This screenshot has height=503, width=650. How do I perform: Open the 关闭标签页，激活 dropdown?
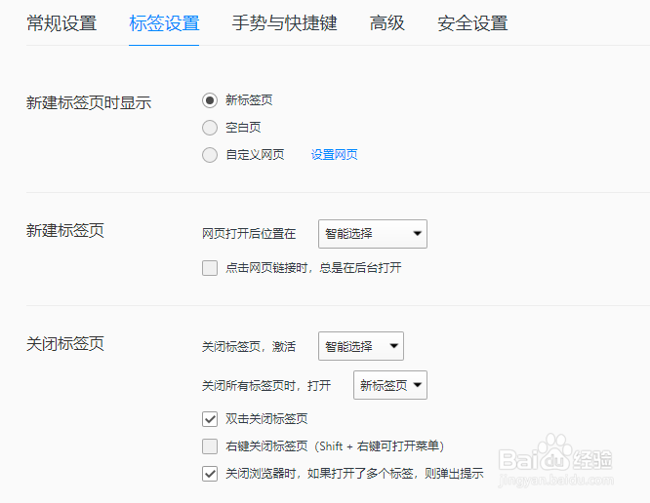(361, 346)
